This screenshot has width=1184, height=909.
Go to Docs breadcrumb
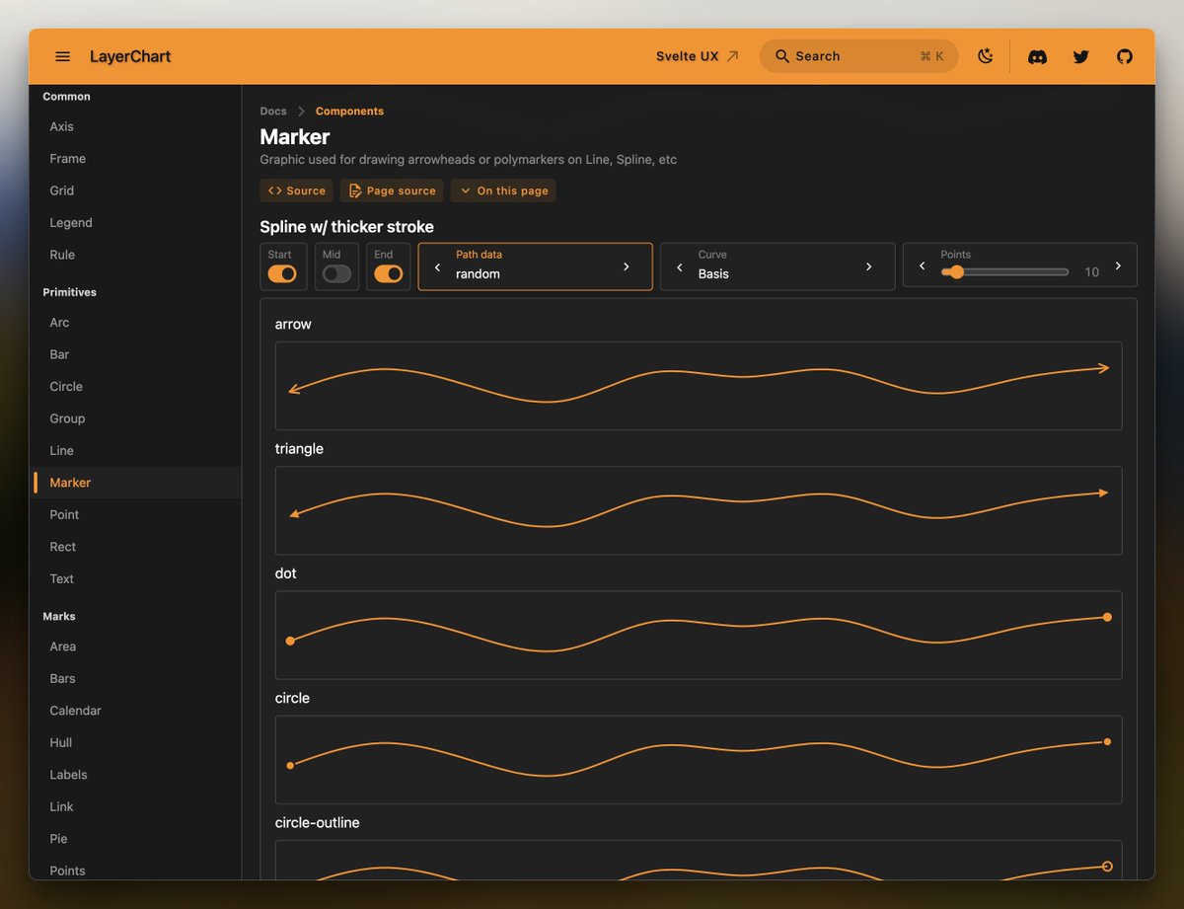click(x=273, y=112)
